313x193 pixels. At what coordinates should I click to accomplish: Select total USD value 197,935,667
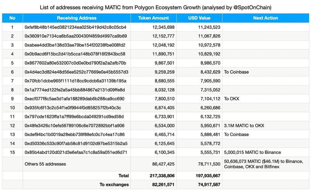(x=208, y=176)
